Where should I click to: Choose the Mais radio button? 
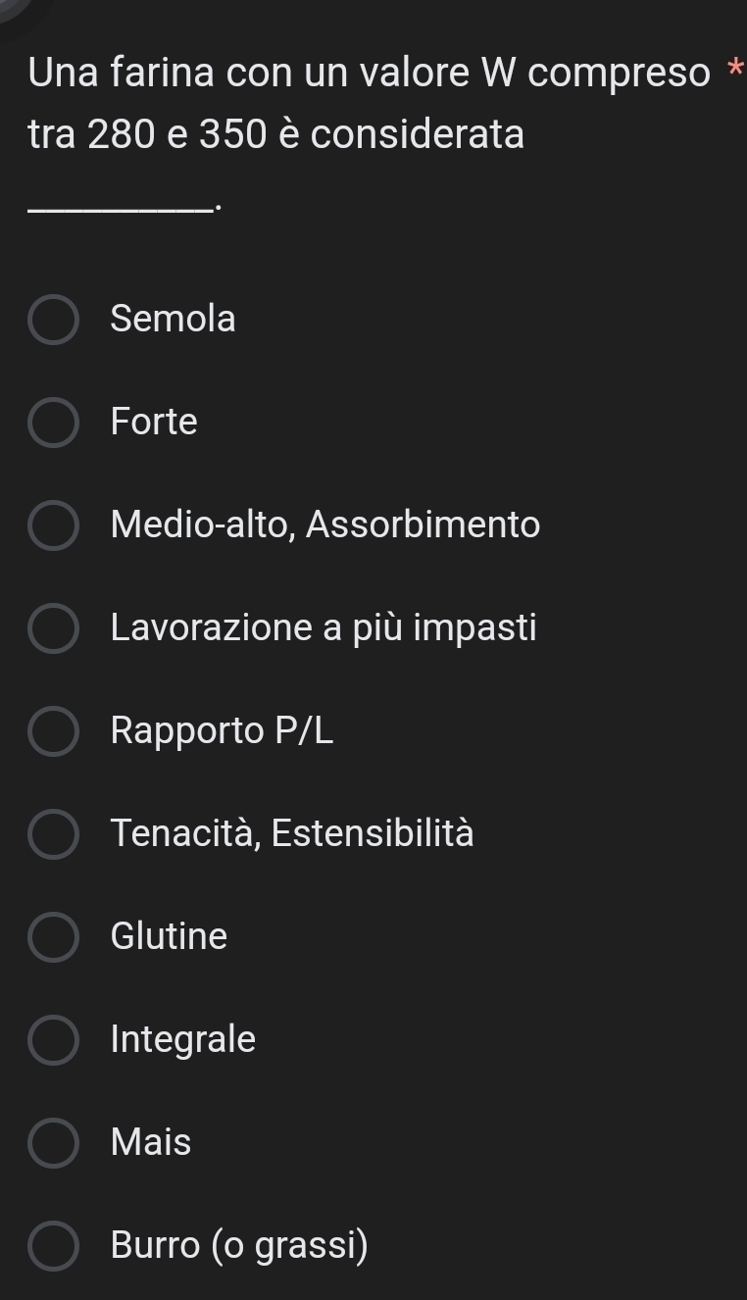click(x=53, y=1143)
